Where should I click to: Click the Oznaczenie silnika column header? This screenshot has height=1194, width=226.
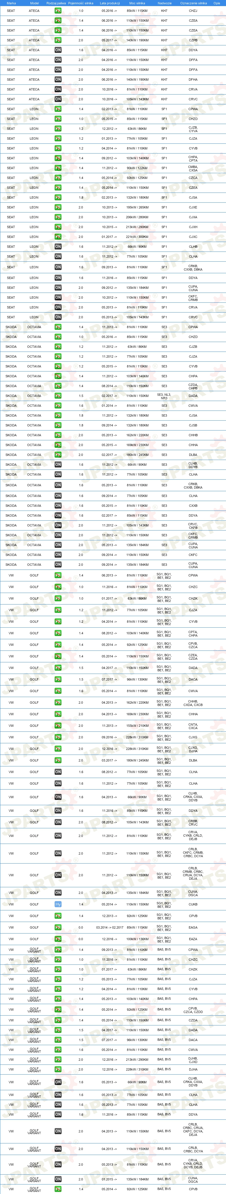coord(194,3)
